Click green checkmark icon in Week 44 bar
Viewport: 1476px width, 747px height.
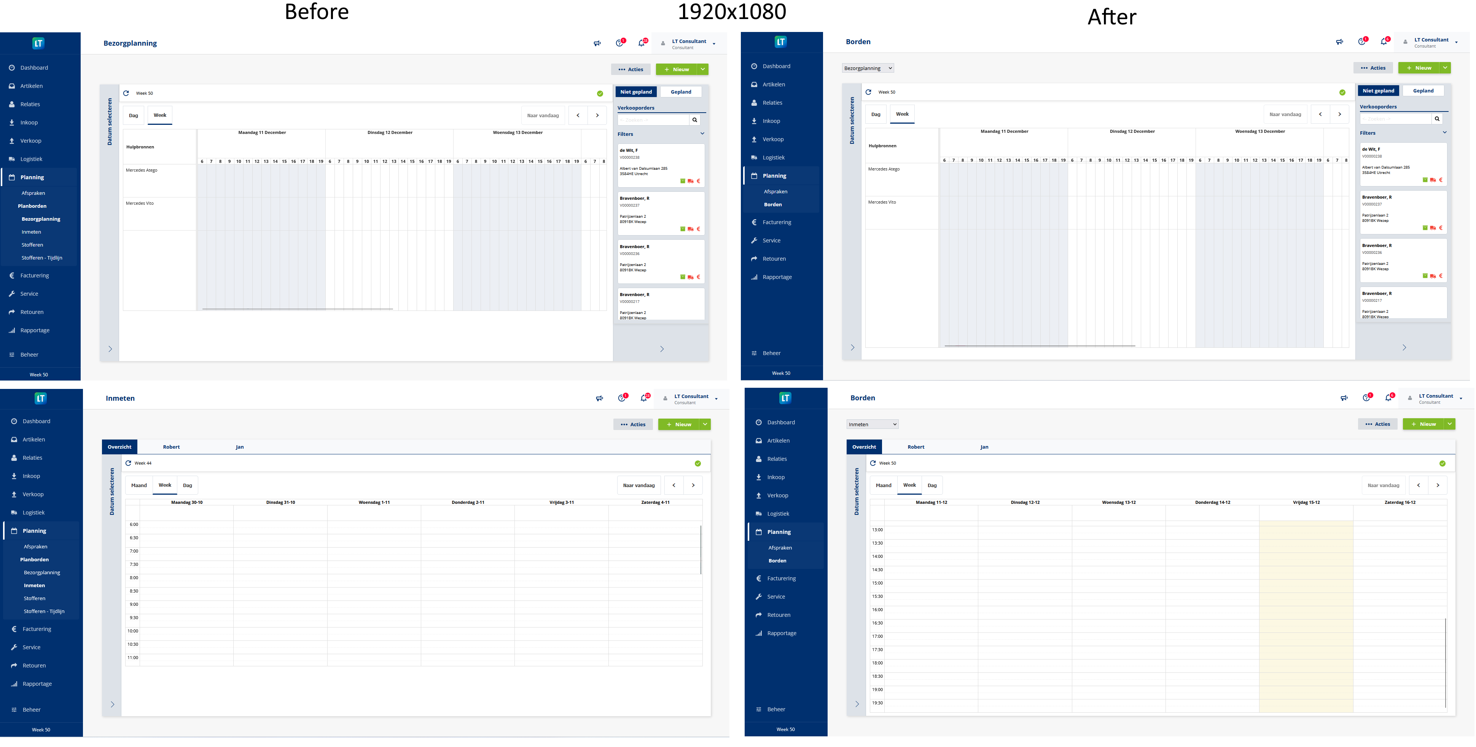[697, 463]
